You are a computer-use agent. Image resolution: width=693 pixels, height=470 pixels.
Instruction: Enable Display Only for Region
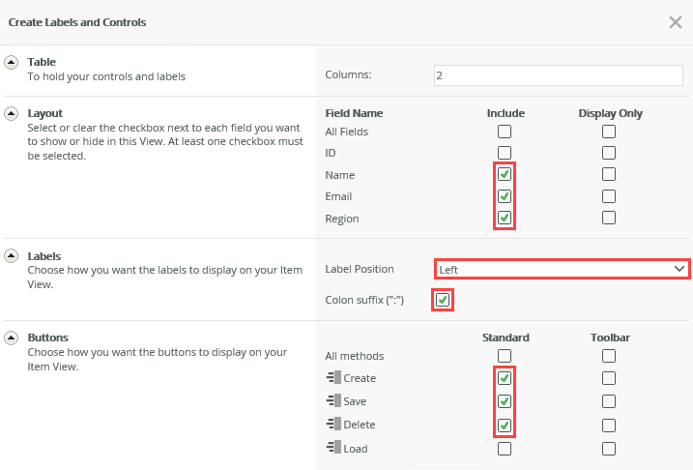pyautogui.click(x=609, y=218)
